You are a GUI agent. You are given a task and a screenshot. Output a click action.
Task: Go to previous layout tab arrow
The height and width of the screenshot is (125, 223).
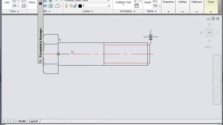pos(7,121)
